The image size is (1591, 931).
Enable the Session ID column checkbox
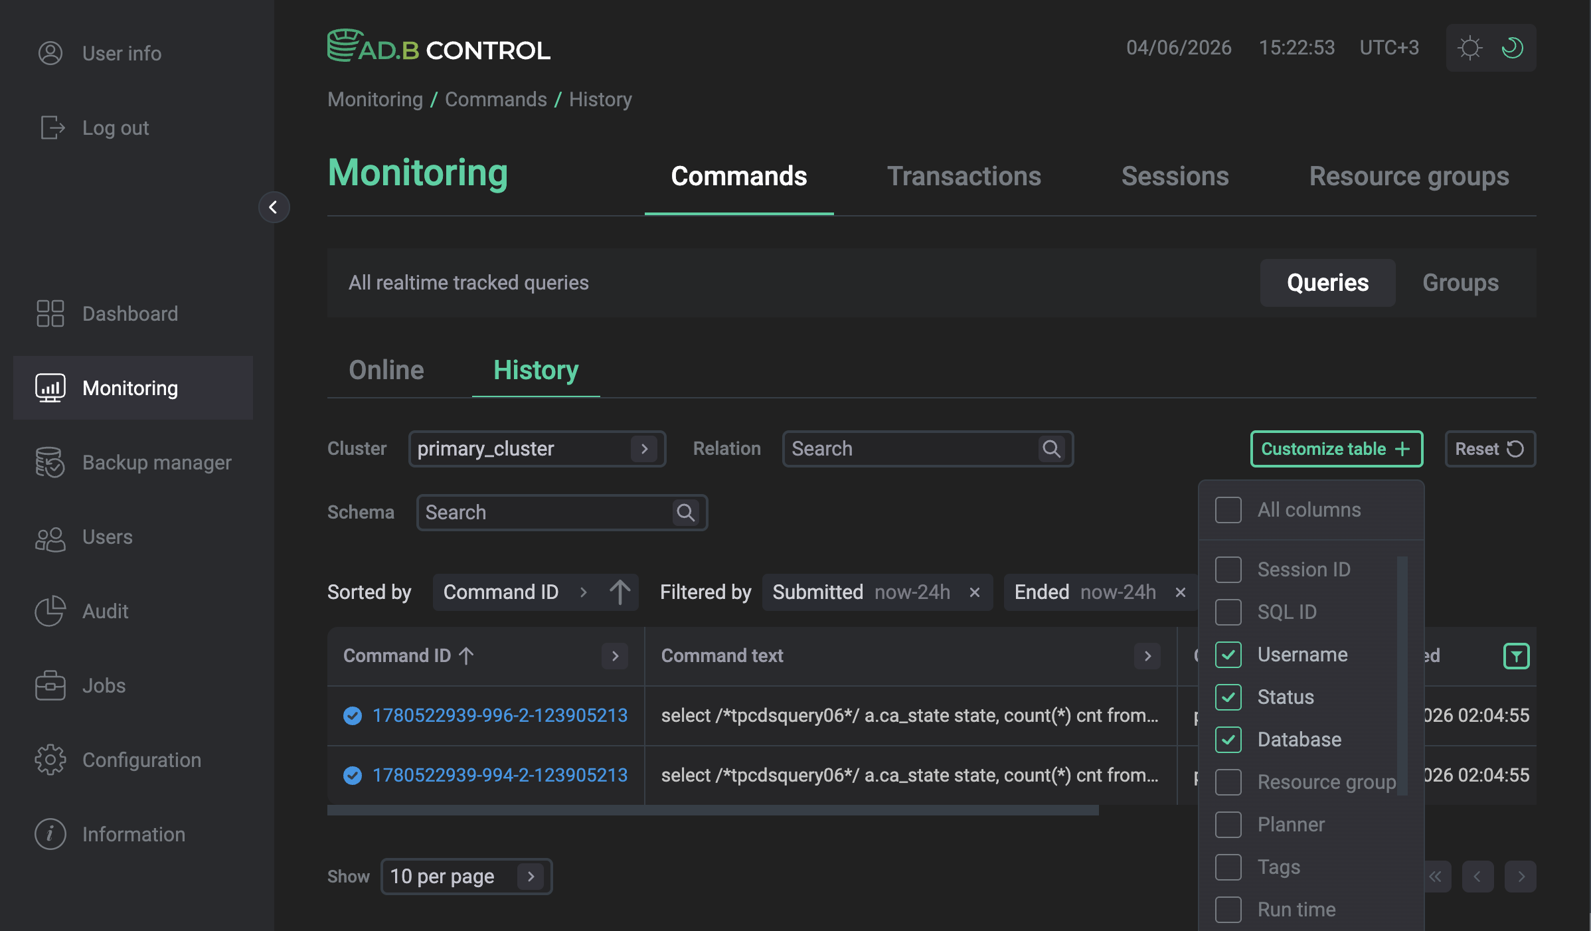pyautogui.click(x=1228, y=570)
